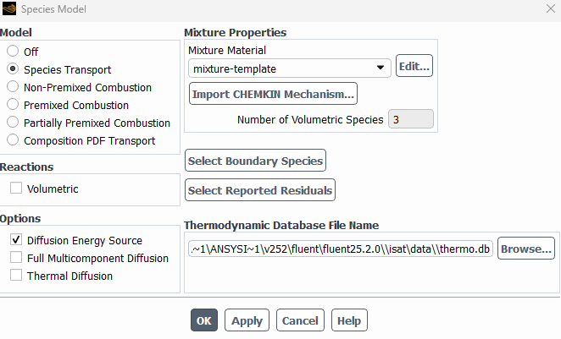Viewport: 561px width, 339px height.
Task: Select Partially Premixed Combustion option
Action: tap(13, 123)
